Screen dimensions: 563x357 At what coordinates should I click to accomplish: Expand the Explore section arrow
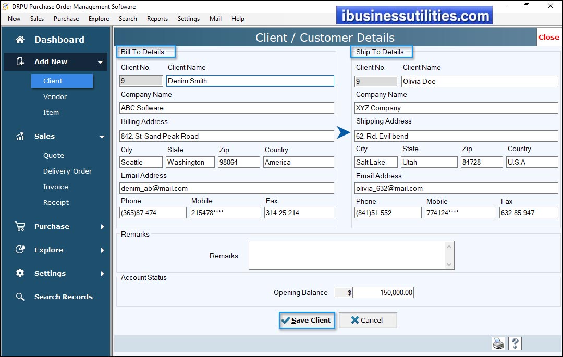pos(102,250)
